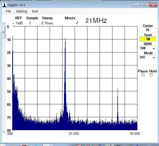This screenshot has height=146, width=159.
Task: Click the Span label
Action: (x=148, y=35)
